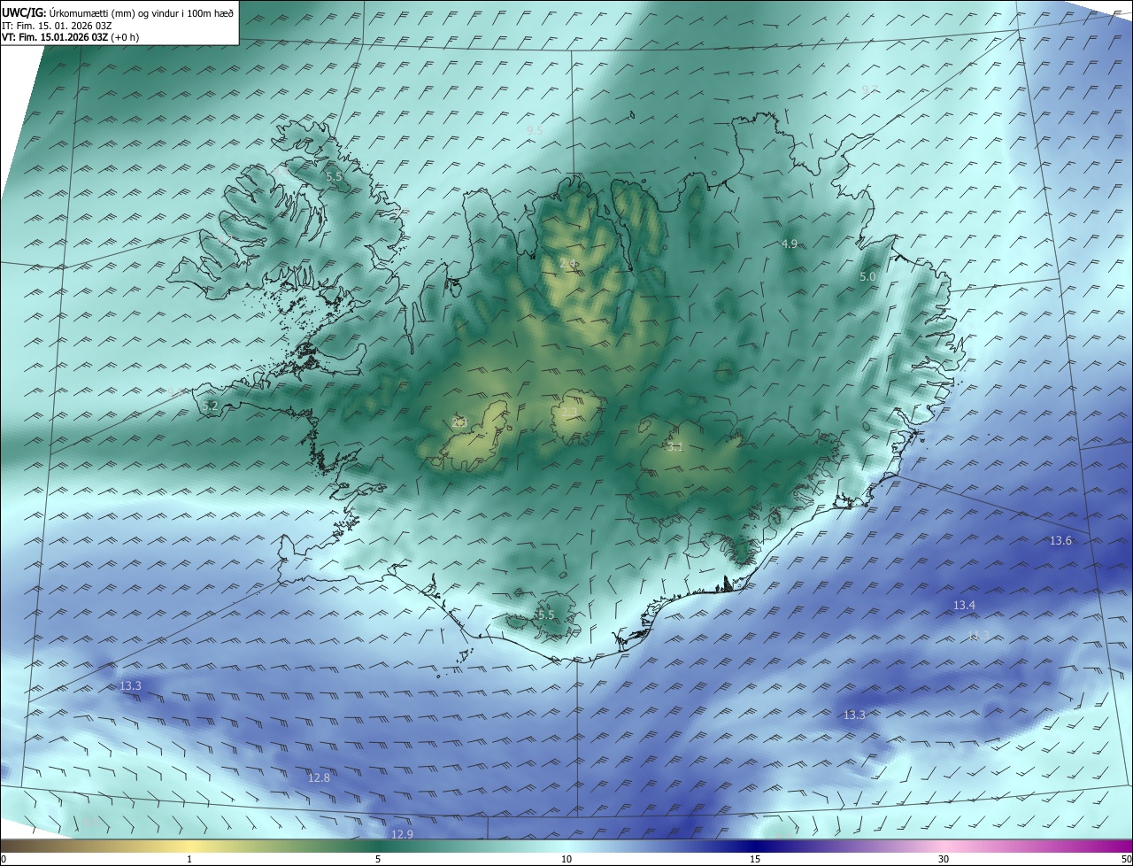The image size is (1133, 866).
Task: Click the 12.8 value label
Action: (x=319, y=778)
